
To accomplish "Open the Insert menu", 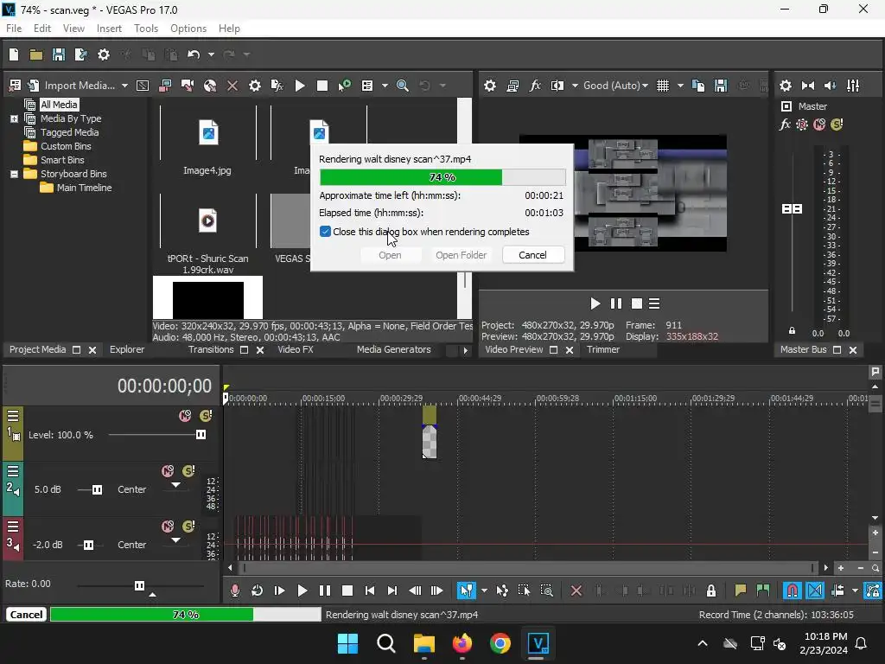I will (109, 29).
